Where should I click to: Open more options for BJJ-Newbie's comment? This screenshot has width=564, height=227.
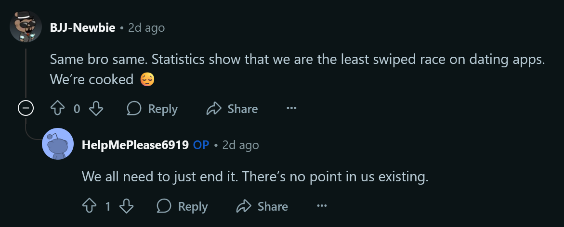(291, 109)
